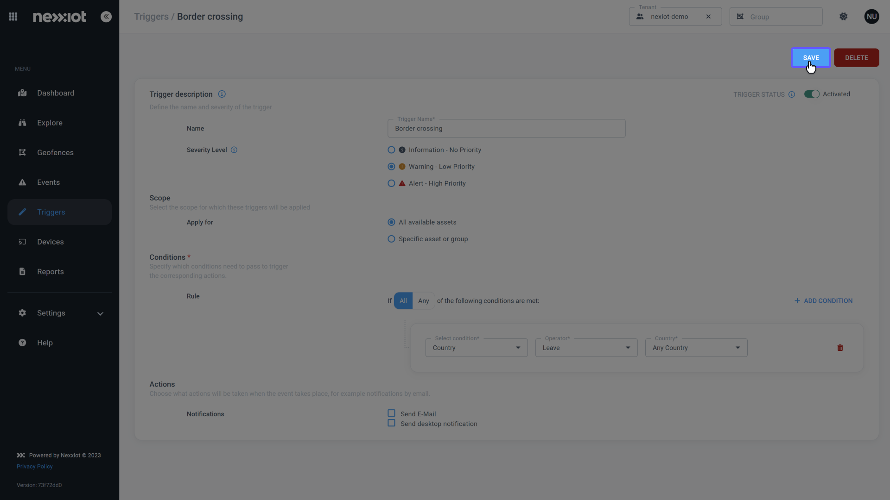This screenshot has height=500, width=890.
Task: Open the Operator Leave dropdown
Action: [x=586, y=348]
